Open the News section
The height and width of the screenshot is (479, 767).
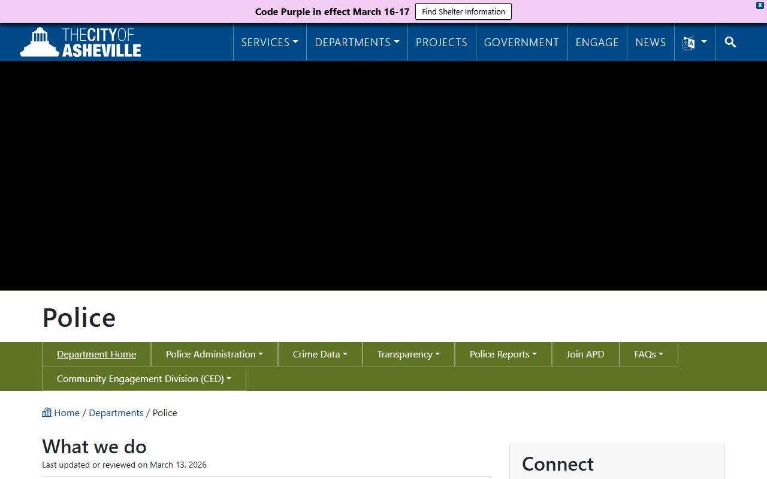pyautogui.click(x=650, y=43)
